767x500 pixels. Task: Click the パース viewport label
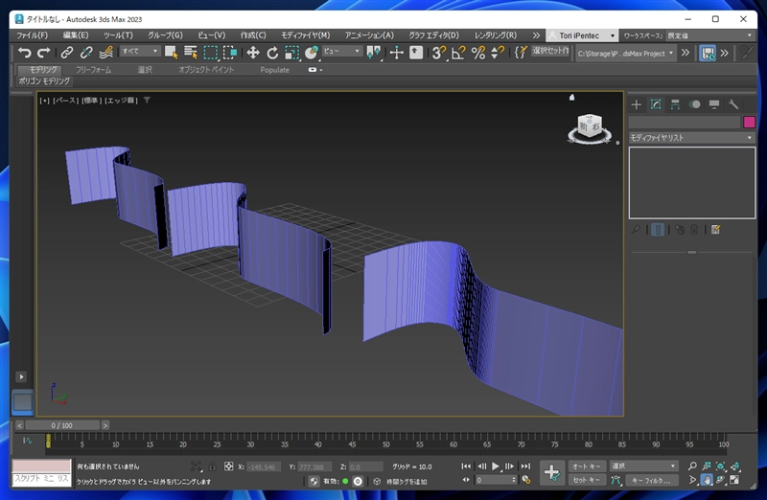coord(65,101)
